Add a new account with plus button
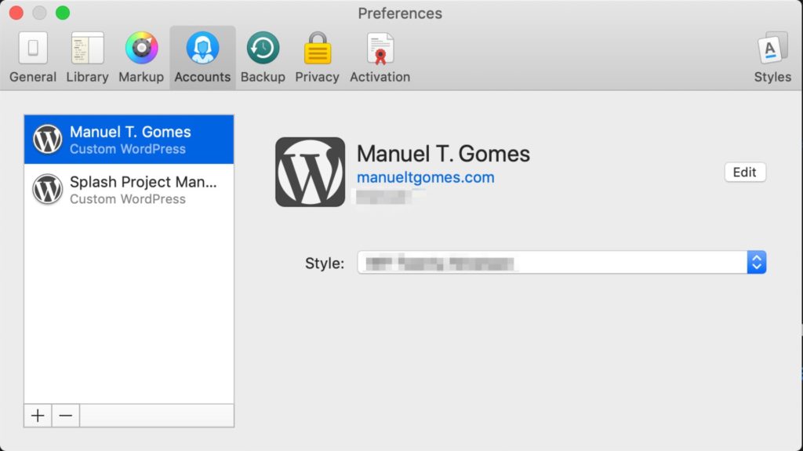The image size is (803, 451). click(x=38, y=416)
